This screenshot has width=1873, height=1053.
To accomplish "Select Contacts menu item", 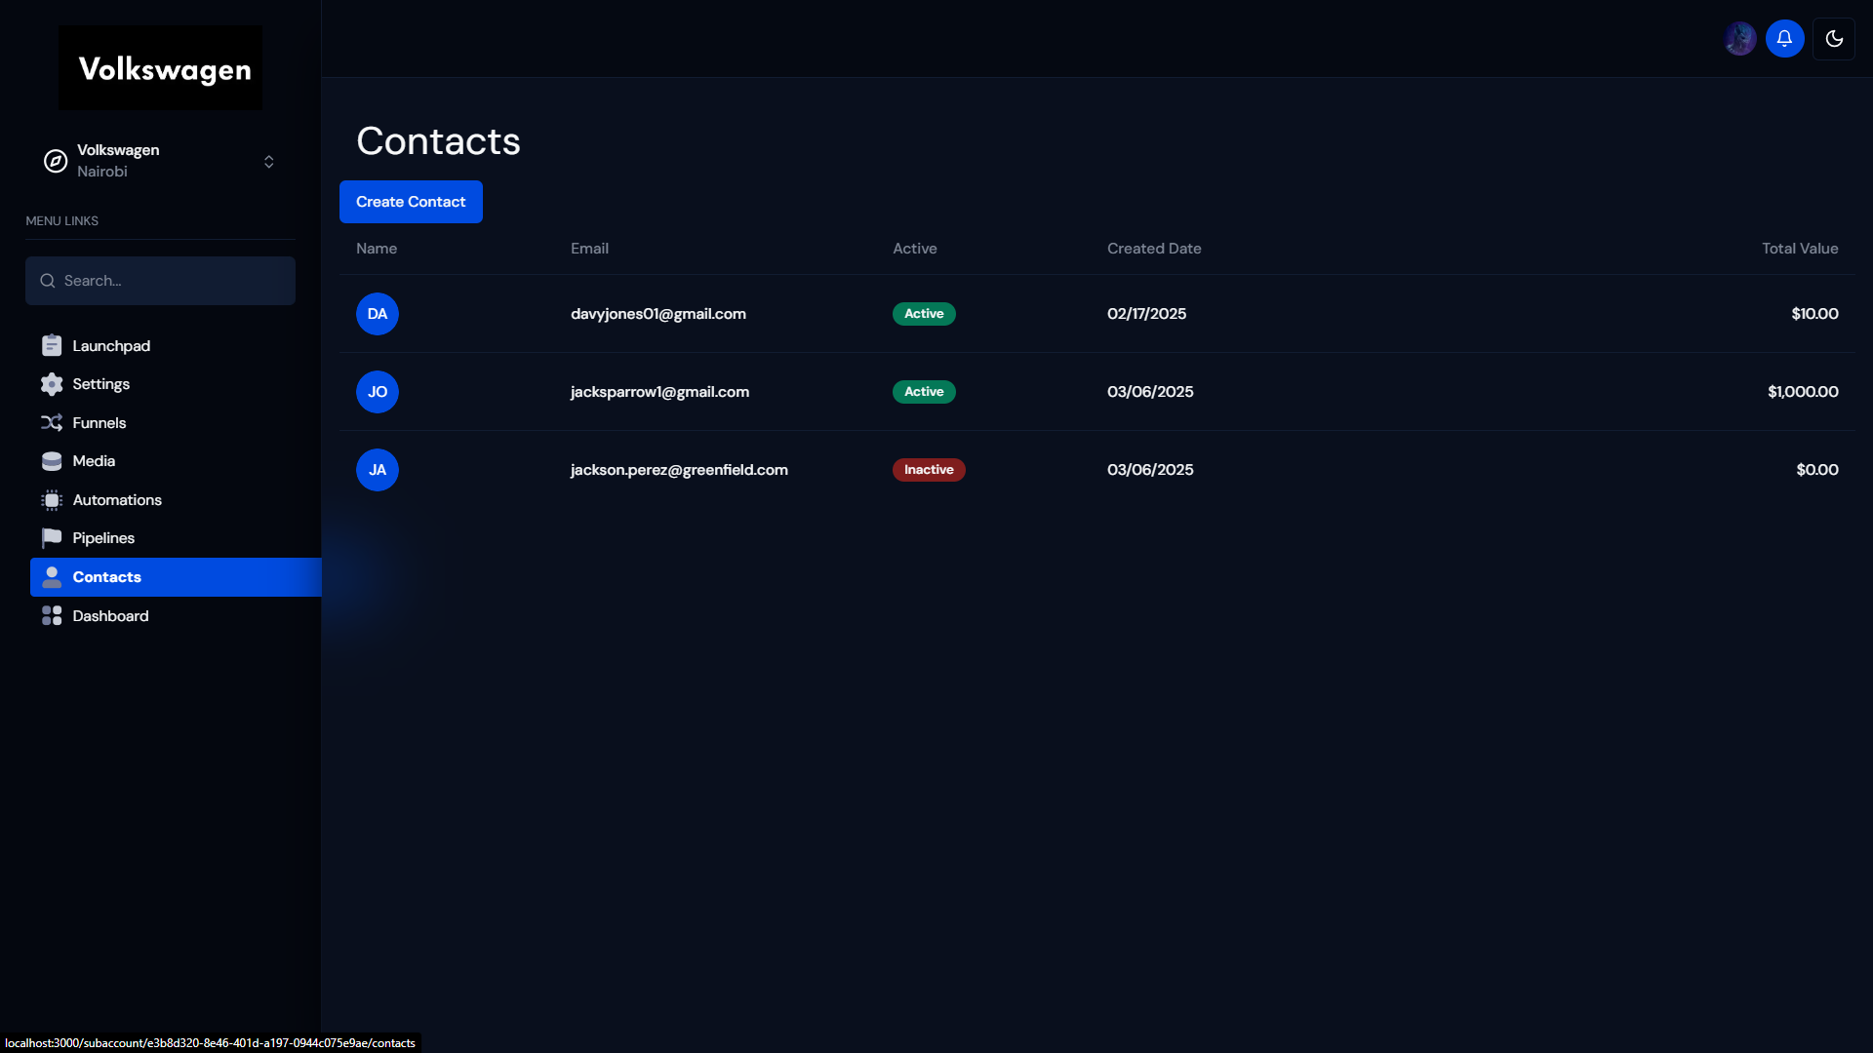I will (x=176, y=577).
